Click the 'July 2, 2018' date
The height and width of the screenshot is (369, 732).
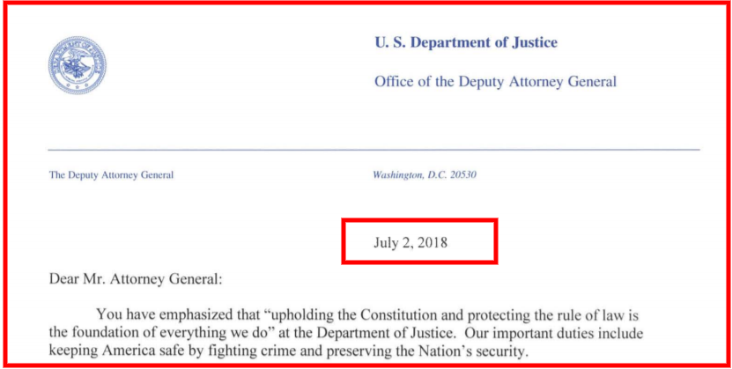(410, 242)
